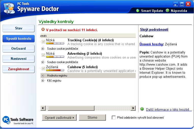Click the Klíč registru row text
The width and height of the screenshot is (194, 129).
pos(54,81)
